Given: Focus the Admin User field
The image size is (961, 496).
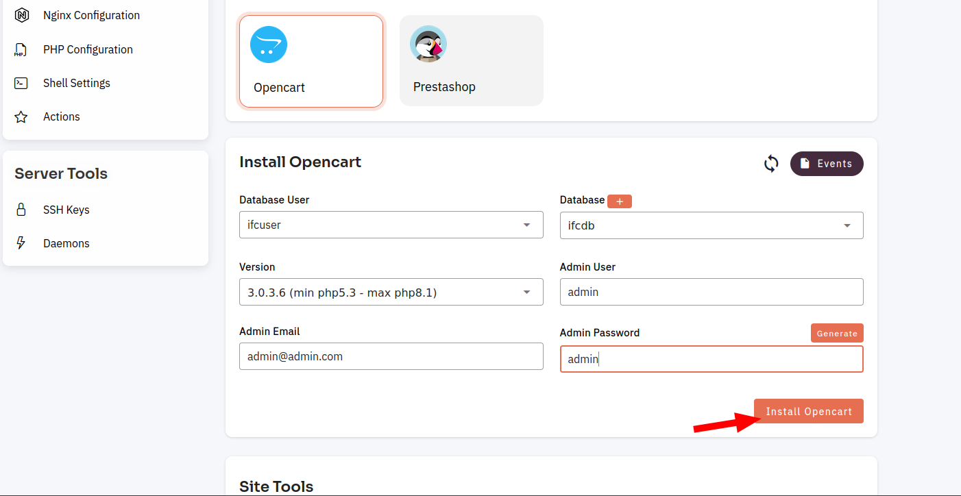Looking at the screenshot, I should 711,292.
